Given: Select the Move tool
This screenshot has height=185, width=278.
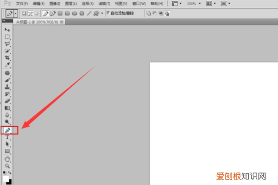Looking at the screenshot, I should (x=7, y=30).
